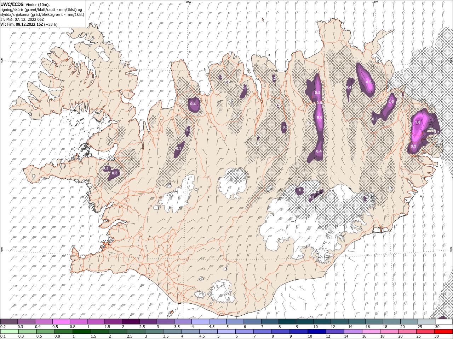Click the 20W longitude label
453x339 pixels.
click(x=188, y=2)
